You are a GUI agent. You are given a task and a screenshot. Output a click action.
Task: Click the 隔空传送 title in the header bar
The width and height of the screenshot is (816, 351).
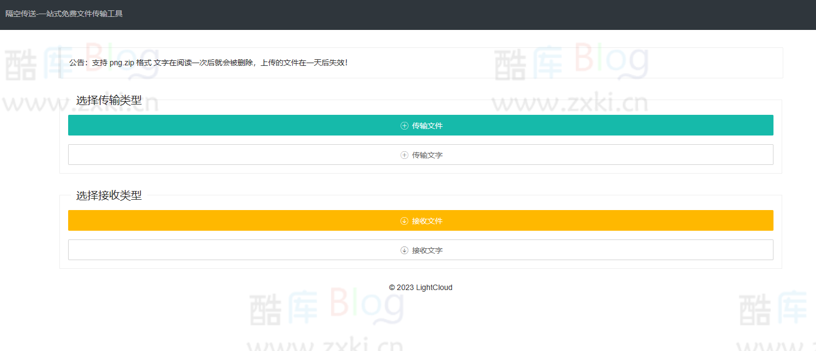pos(63,14)
